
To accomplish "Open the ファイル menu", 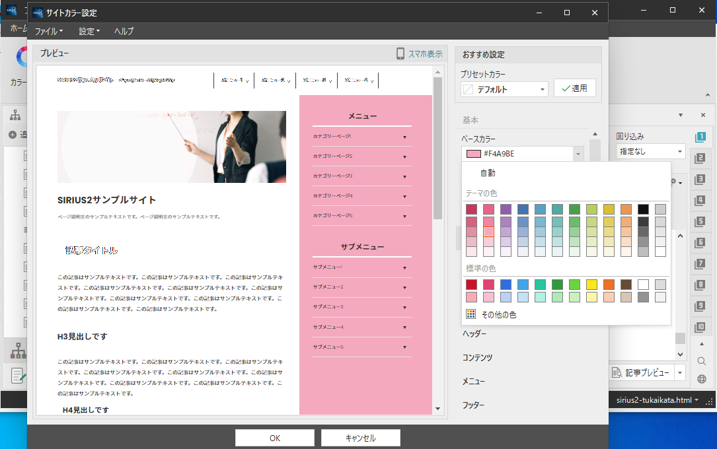I will pyautogui.click(x=48, y=31).
